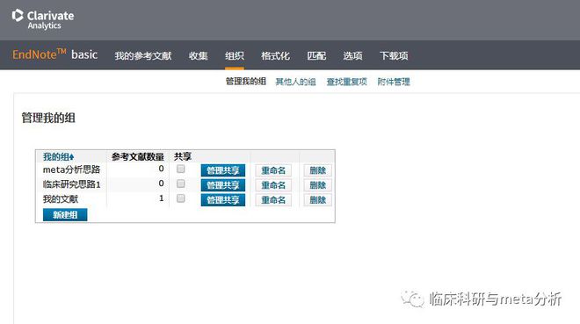Select the 管理我的组 sub-tab
This screenshot has width=580, height=324.
tap(246, 82)
